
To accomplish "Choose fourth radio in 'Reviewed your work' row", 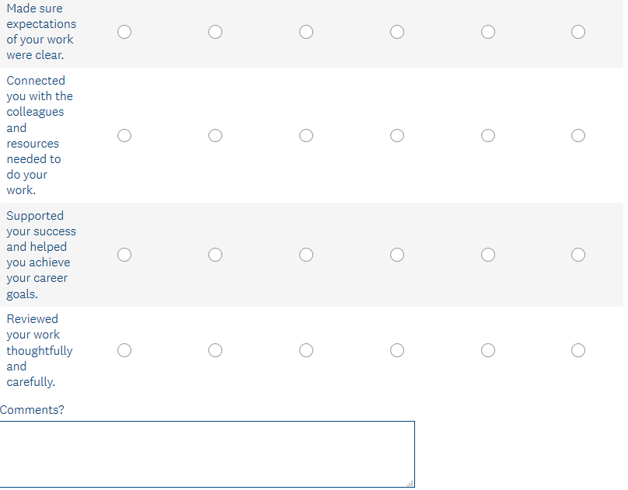I will tap(397, 350).
